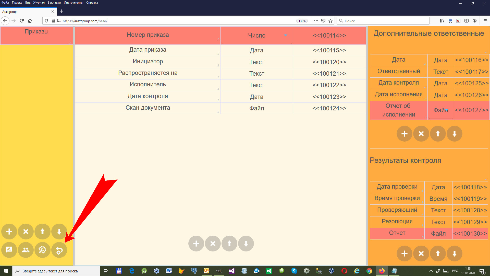Open the users group icon in the Приказы panel
The image size is (490, 276).
(x=26, y=250)
